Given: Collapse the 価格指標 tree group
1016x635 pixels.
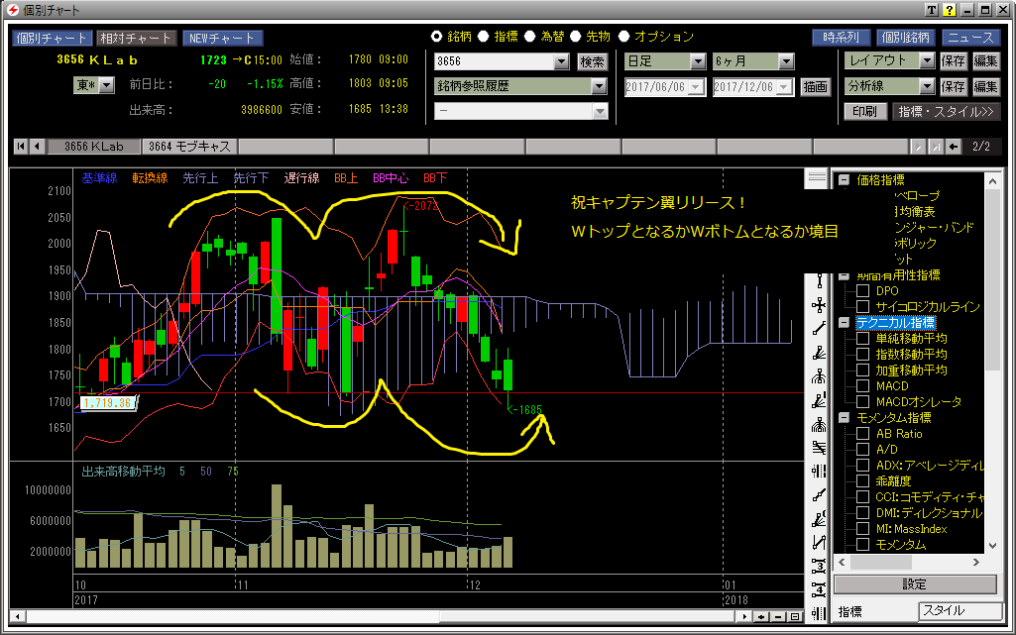Looking at the screenshot, I should pos(844,180).
